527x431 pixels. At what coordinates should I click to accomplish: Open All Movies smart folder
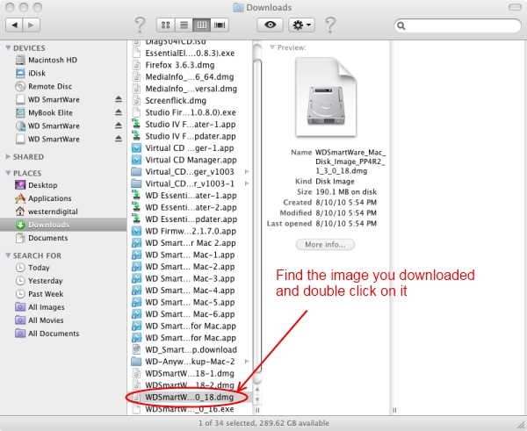[x=40, y=320]
